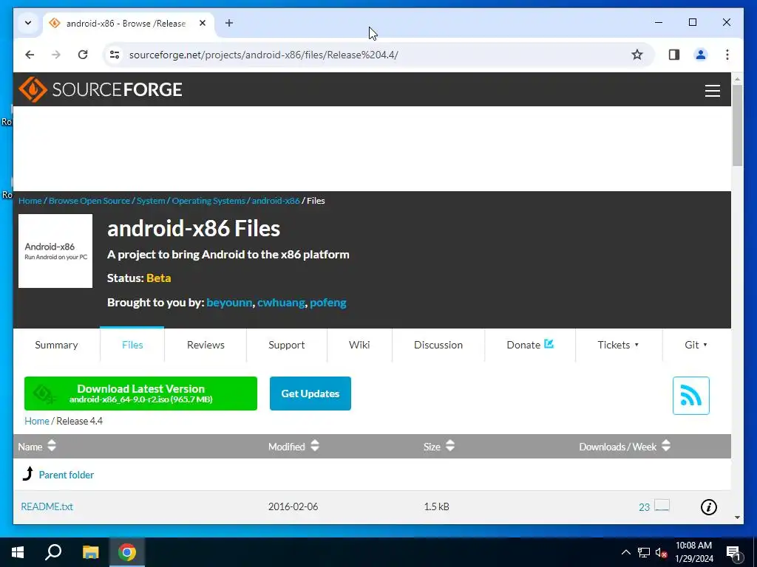Click the Parent folder up-arrow icon
Viewport: 757px width, 567px height.
coord(28,474)
